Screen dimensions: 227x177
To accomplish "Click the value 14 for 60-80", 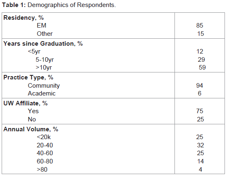I will coord(201,161).
